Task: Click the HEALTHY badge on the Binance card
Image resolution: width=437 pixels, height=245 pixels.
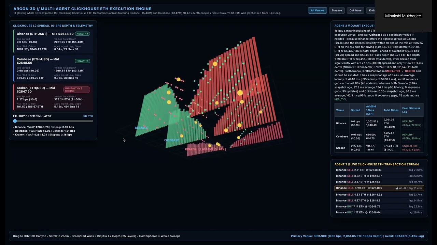Action: pos(82,34)
